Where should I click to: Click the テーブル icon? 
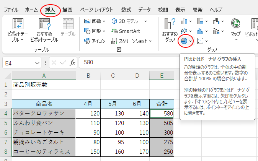pyautogui.click(x=68, y=24)
